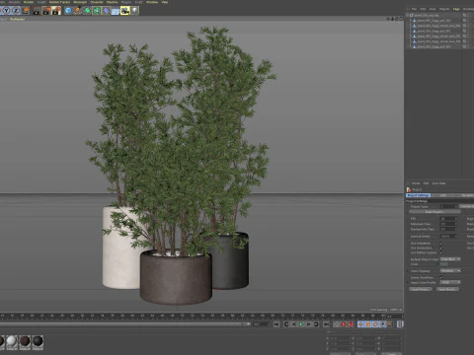Open the ProRender viewport menu
The image size is (474, 355).
17,20
